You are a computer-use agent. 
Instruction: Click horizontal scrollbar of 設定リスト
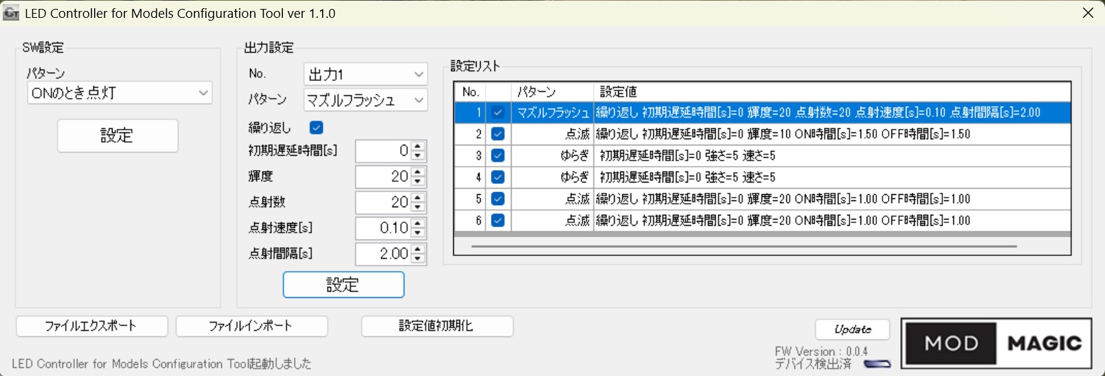coord(743,246)
